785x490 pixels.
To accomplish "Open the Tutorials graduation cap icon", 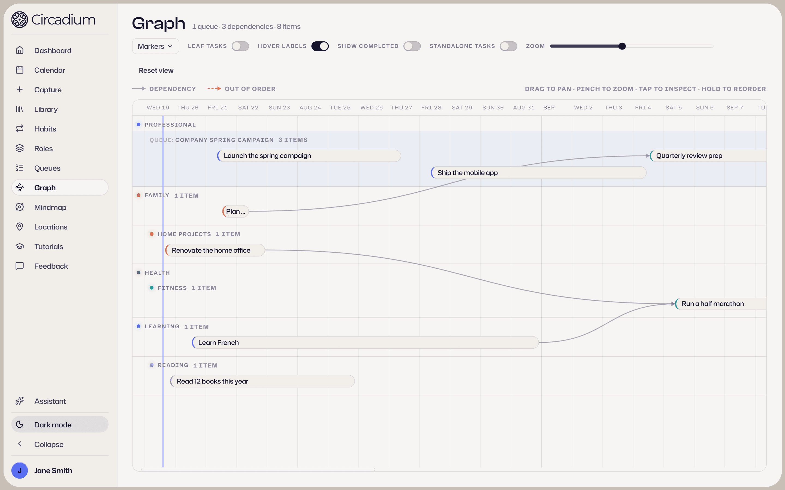I will pos(20,246).
